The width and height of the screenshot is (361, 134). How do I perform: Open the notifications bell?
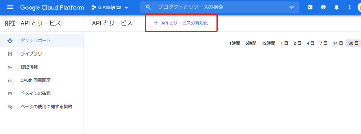tap(336, 7)
